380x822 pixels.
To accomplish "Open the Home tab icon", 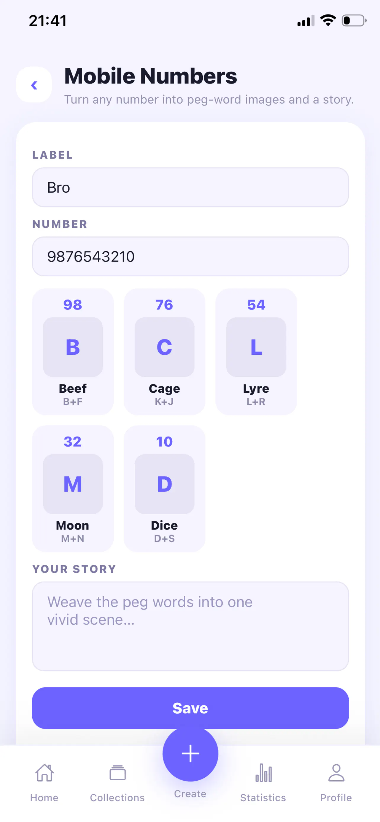I will 44,773.
